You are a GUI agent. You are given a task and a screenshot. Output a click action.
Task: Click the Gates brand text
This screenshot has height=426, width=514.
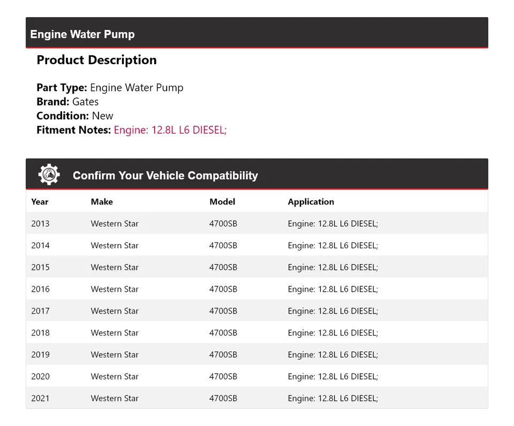tap(85, 102)
